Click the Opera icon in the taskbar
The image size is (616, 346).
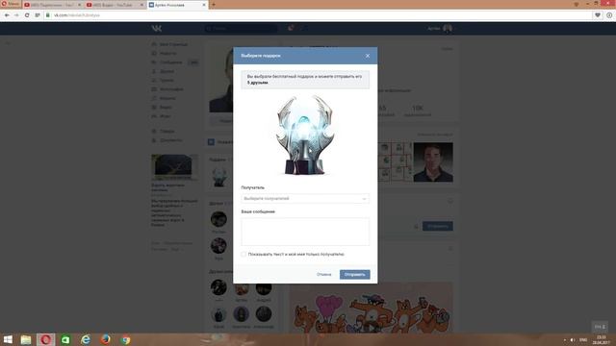click(x=45, y=339)
